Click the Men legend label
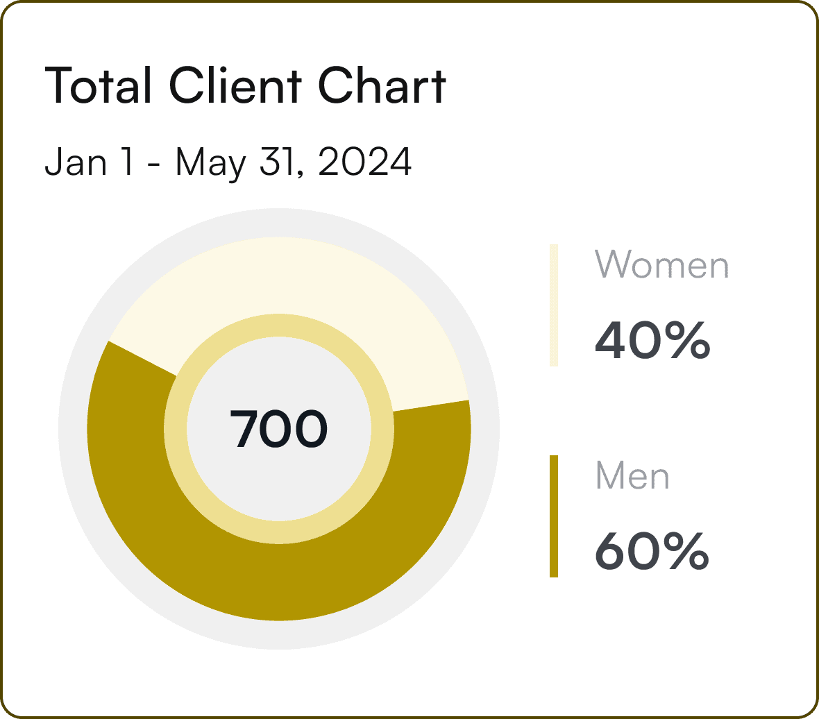Viewport: 819px width, 719px height. pos(632,475)
